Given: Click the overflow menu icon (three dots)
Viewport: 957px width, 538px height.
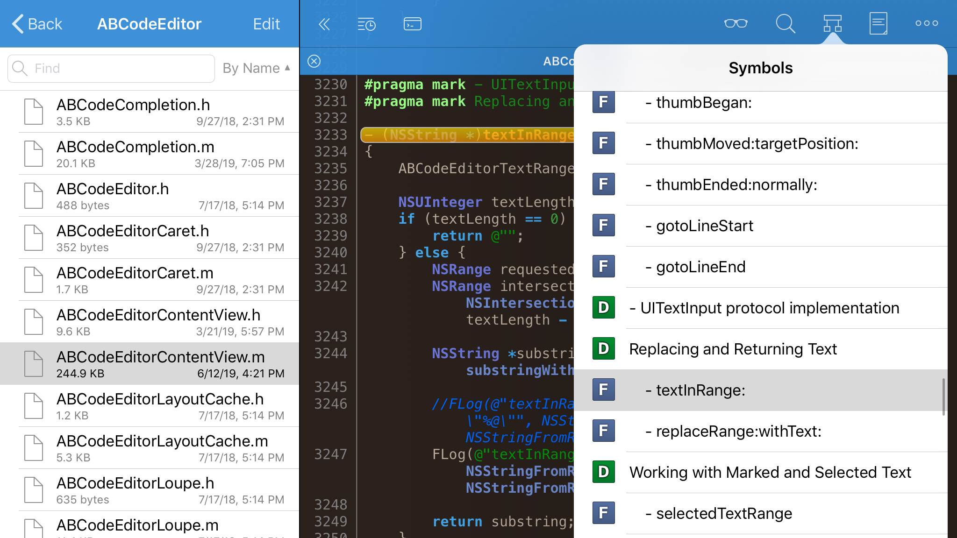Looking at the screenshot, I should point(927,24).
